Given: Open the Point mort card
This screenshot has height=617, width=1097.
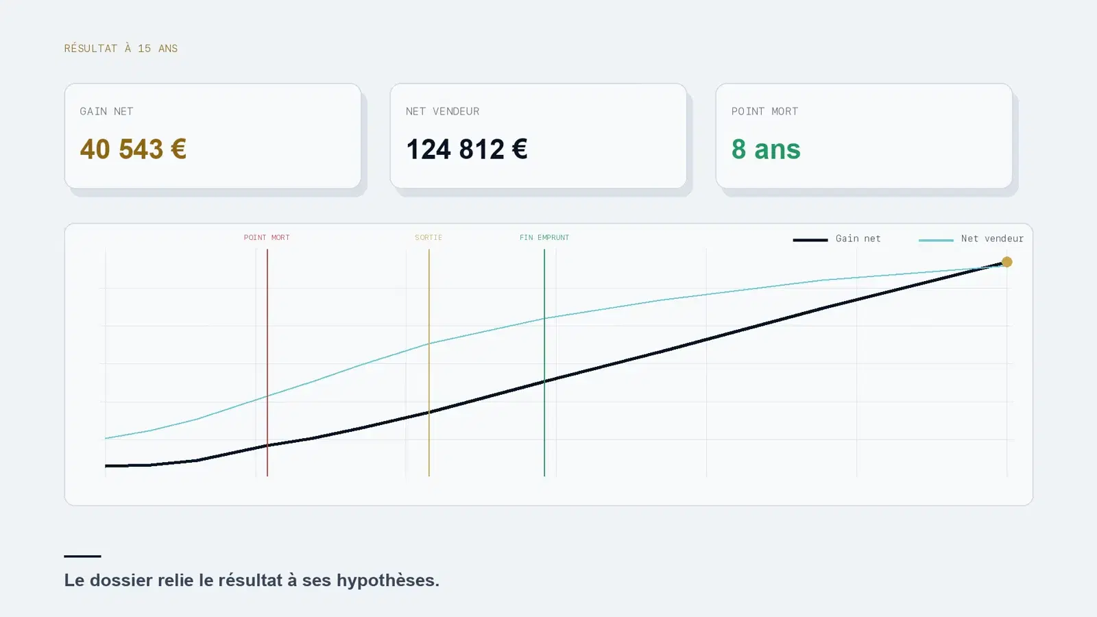Looking at the screenshot, I should pyautogui.click(x=864, y=136).
